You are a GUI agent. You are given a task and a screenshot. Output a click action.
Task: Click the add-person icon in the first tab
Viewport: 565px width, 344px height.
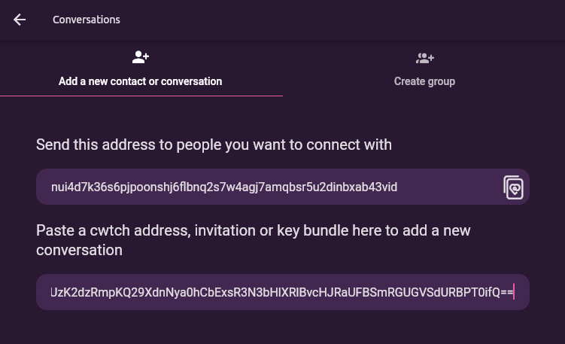tap(140, 57)
